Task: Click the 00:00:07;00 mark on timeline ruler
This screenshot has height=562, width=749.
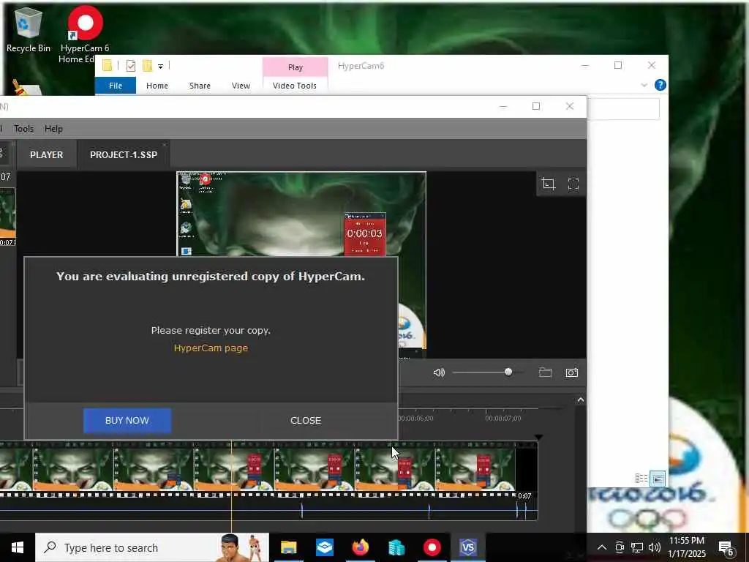Action: [x=503, y=418]
